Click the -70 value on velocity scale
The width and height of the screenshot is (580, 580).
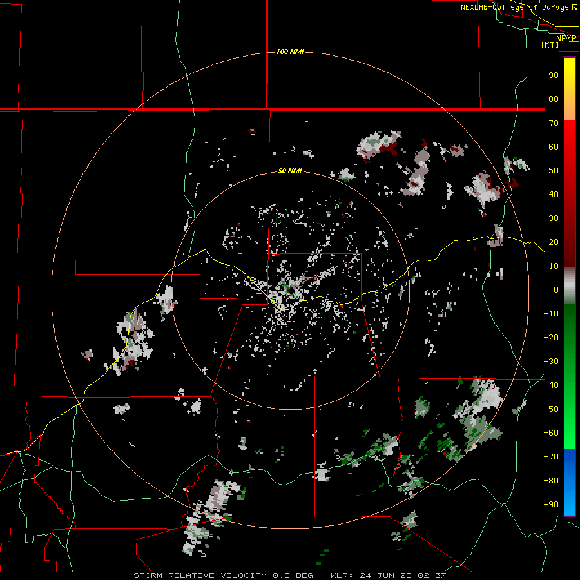[x=551, y=456]
